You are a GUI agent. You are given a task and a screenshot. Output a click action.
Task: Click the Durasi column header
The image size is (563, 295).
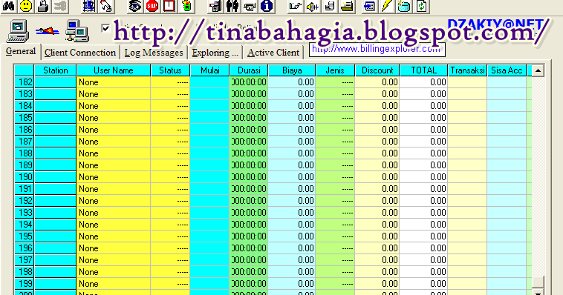point(249,70)
